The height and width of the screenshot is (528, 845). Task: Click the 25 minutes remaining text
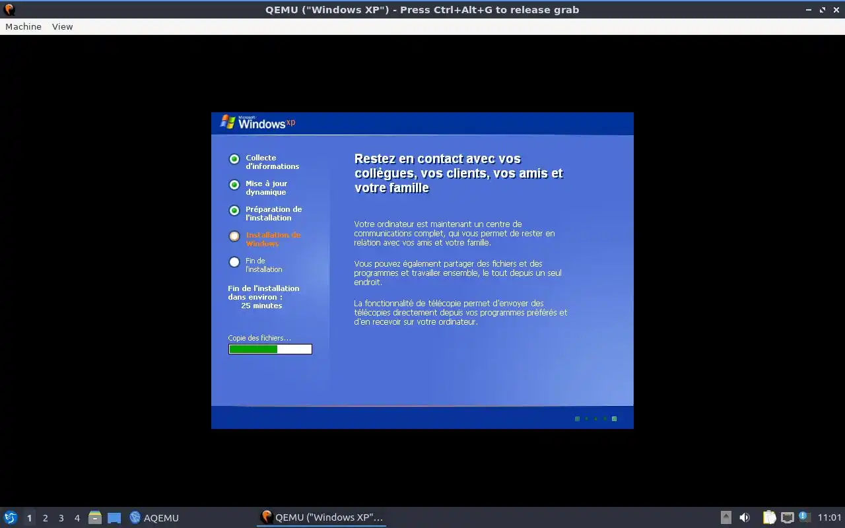[261, 306]
